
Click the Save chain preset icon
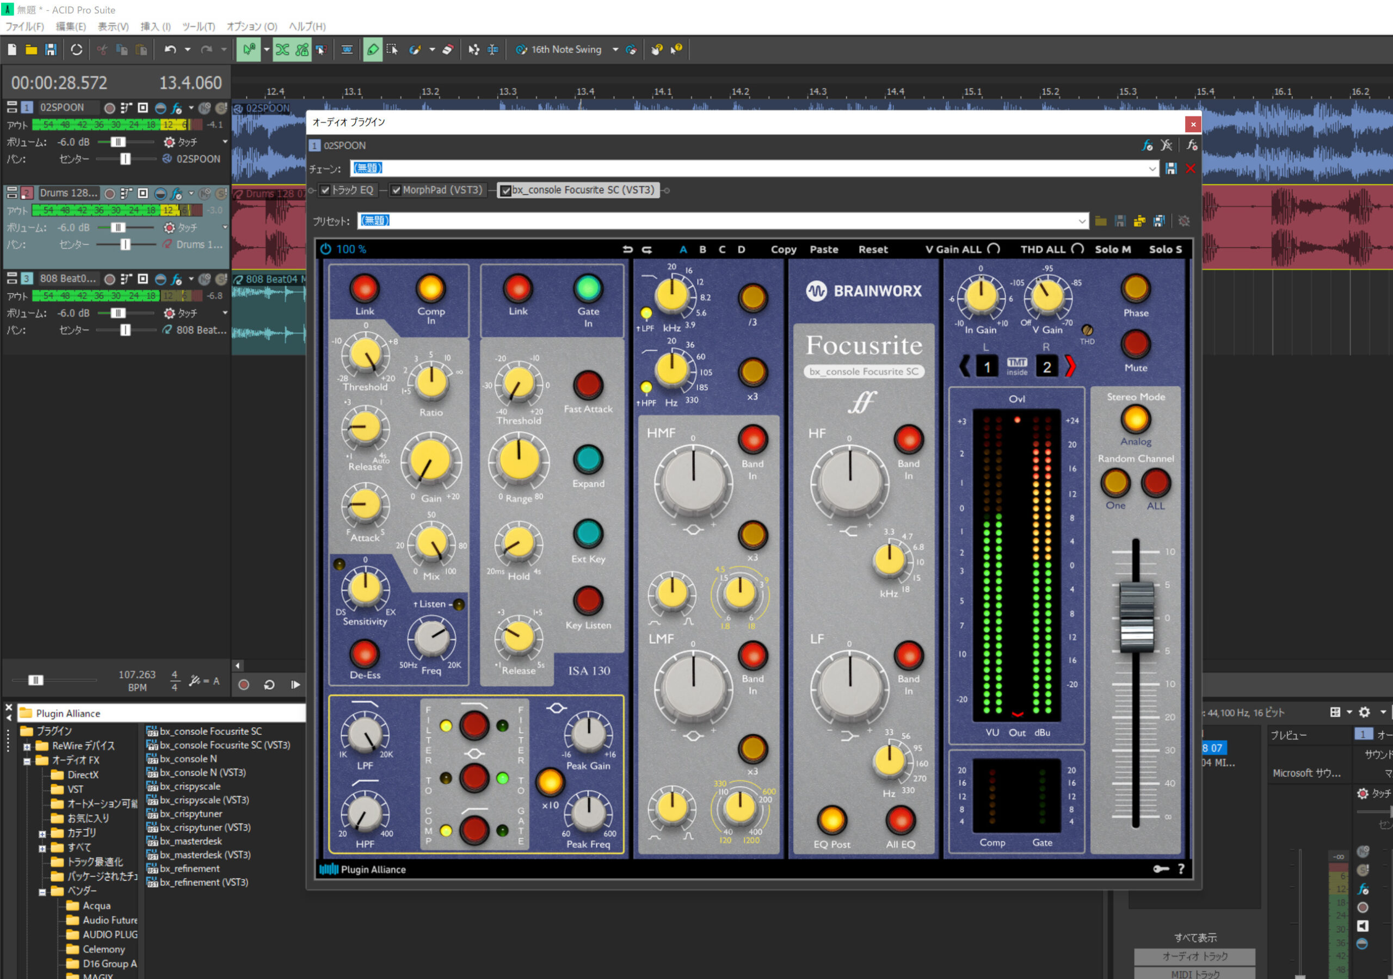pyautogui.click(x=1171, y=169)
